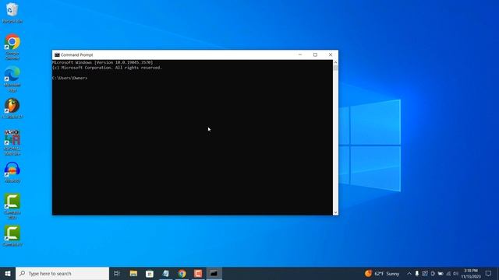Open the volume tray icon
Screen dimensions: 499x280
click(x=455, y=273)
